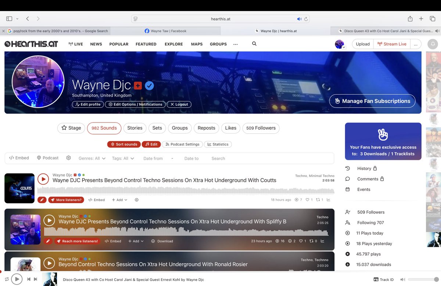Click the verified blue checkmark badge beside Wayne Djc
The width and height of the screenshot is (441, 286).
149,86
